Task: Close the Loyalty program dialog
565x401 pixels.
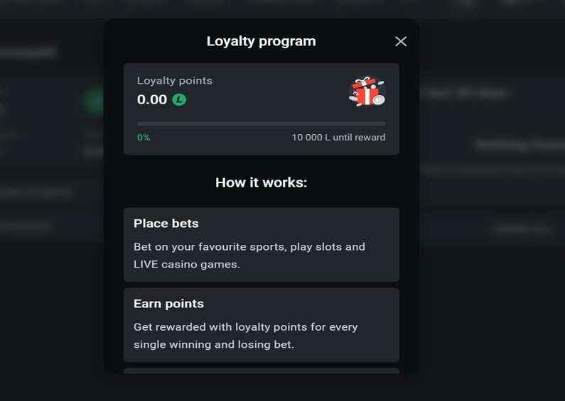Action: coord(401,41)
